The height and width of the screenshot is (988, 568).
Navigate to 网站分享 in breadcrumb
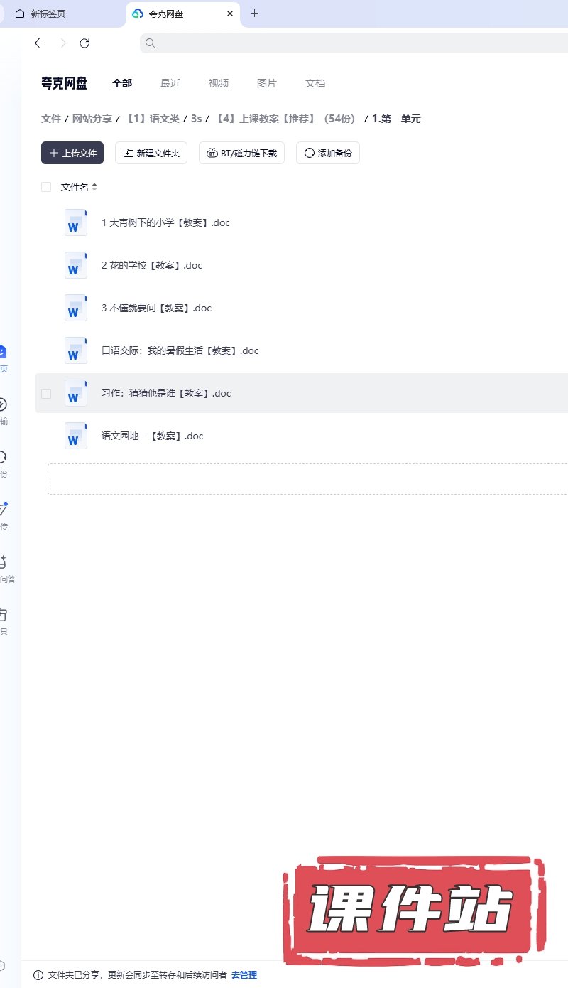click(x=92, y=119)
